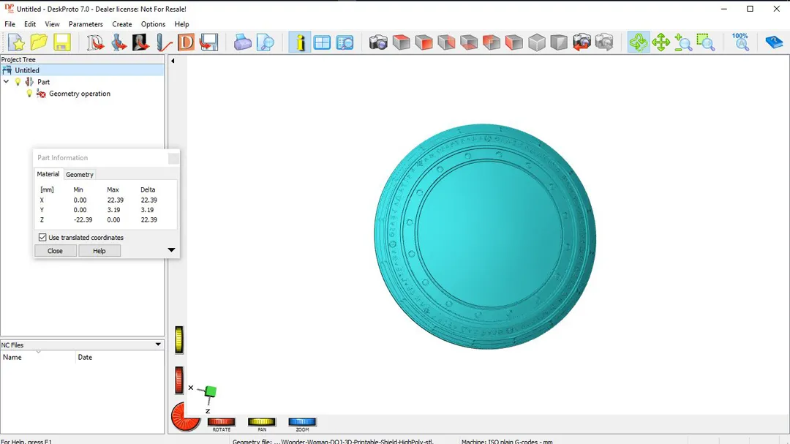Click the red ROTATE thumbwheel at the bottom
The width and height of the screenshot is (790, 444).
221,422
